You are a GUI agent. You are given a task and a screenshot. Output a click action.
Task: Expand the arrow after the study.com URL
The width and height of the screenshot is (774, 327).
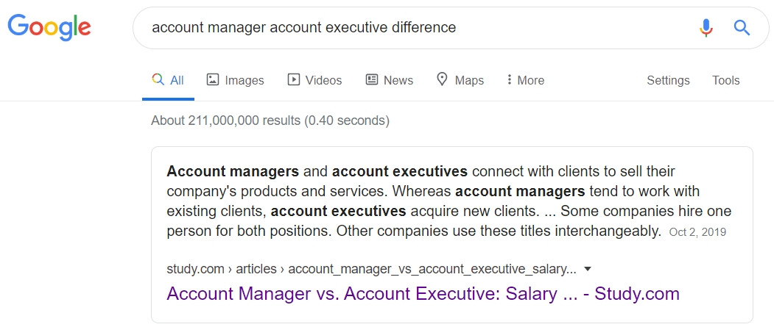pos(588,269)
